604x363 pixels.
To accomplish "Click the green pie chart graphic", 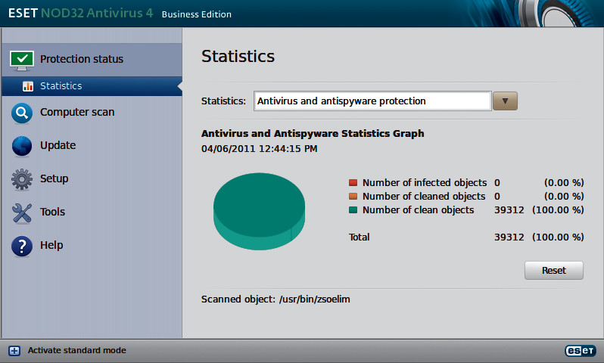I will 260,211.
